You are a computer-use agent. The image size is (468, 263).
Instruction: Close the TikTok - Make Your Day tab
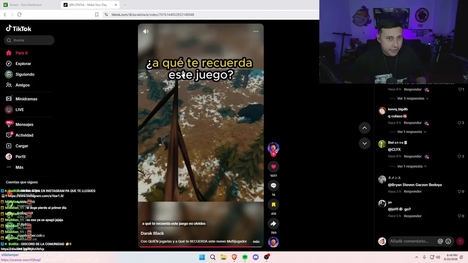tap(116, 5)
